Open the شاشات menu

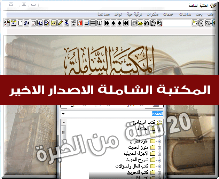pos(185,14)
